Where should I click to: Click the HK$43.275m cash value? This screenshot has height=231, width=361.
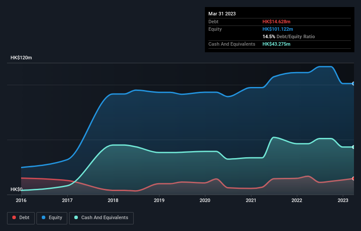(x=276, y=44)
